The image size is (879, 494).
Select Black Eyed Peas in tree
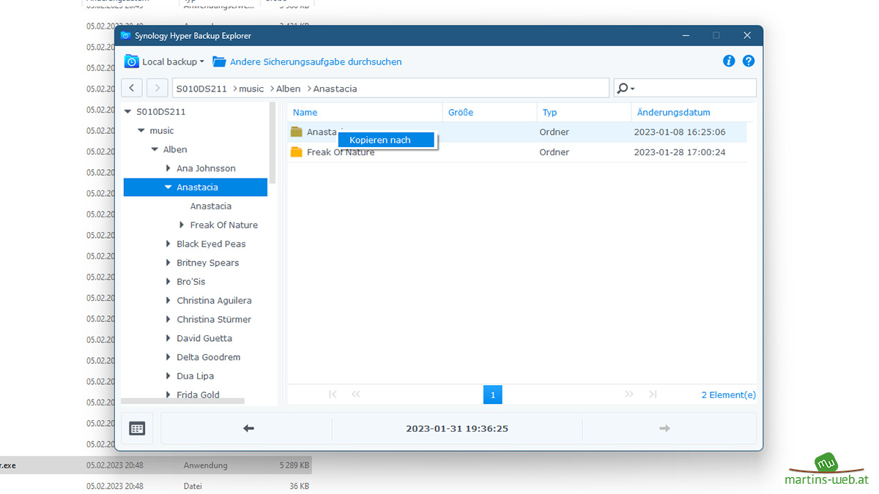coord(211,244)
